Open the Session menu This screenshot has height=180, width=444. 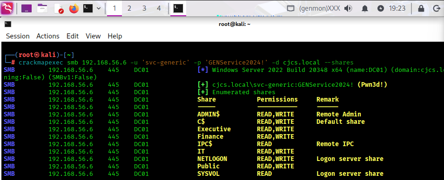click(18, 36)
